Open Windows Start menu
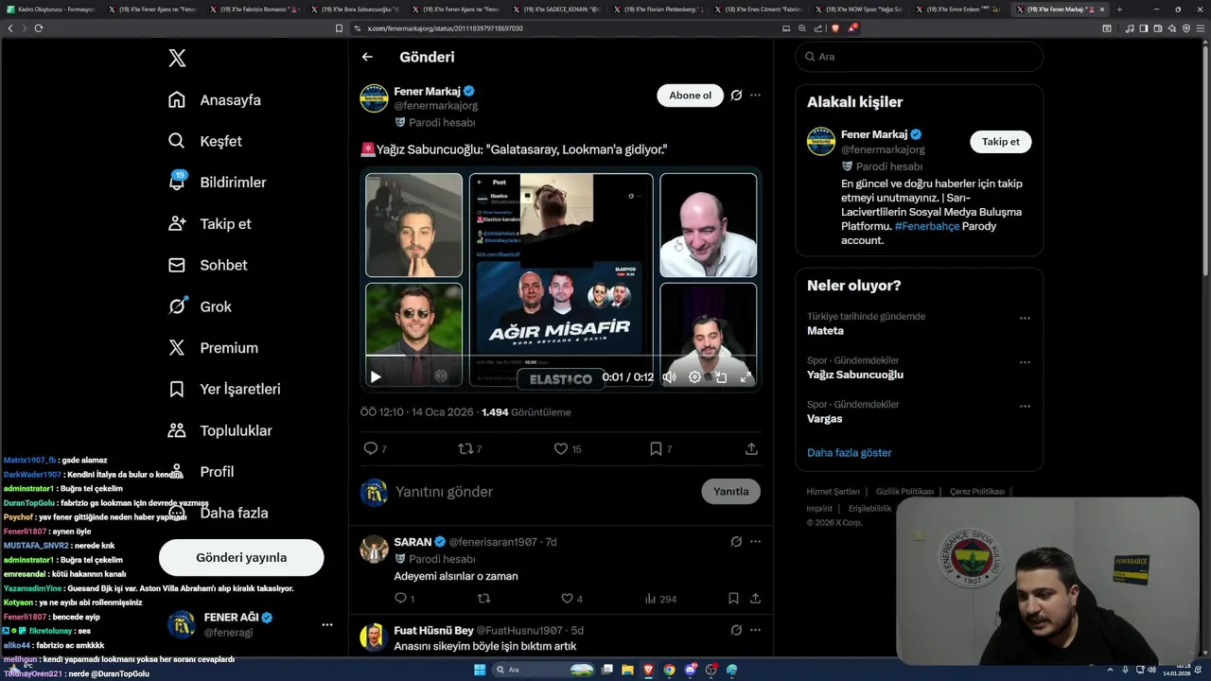 tap(480, 670)
